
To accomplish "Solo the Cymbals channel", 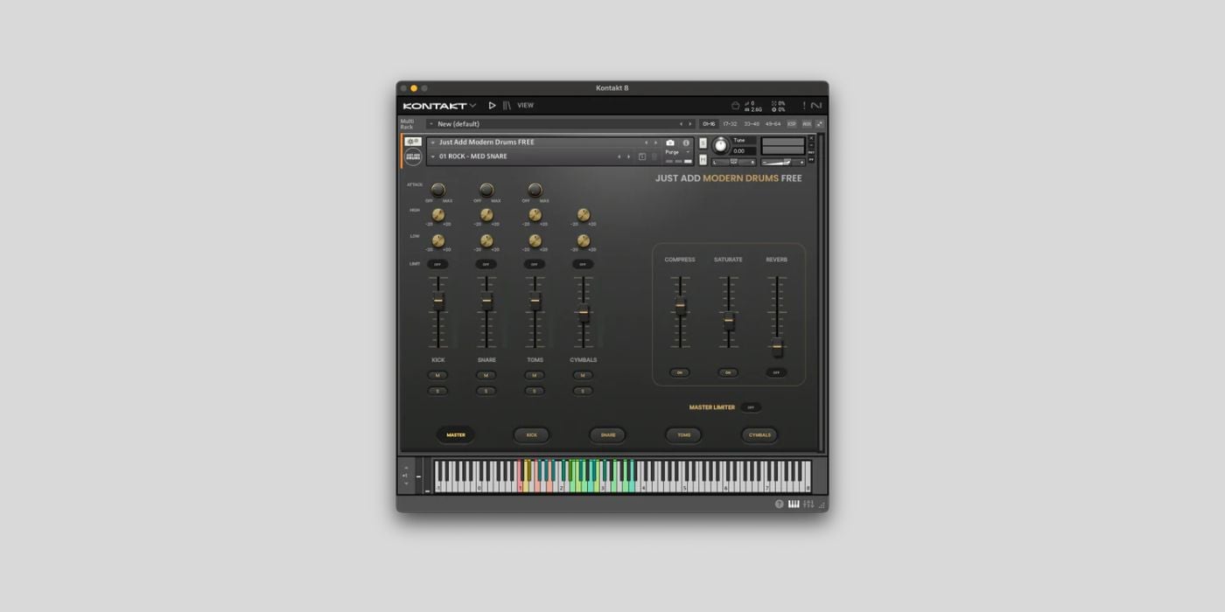I will click(x=582, y=389).
